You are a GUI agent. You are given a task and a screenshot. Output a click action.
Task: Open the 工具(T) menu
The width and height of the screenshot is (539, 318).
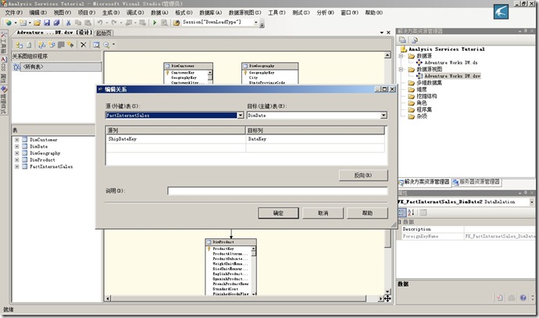(277, 13)
